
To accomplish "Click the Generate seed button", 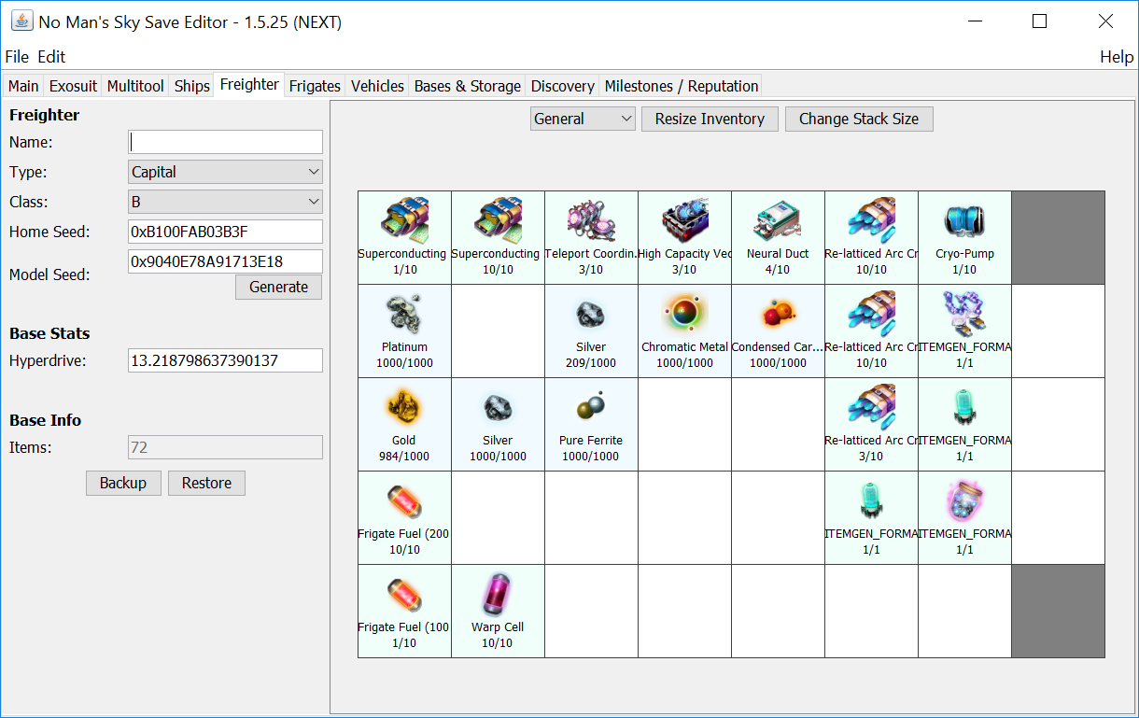I will click(x=278, y=287).
